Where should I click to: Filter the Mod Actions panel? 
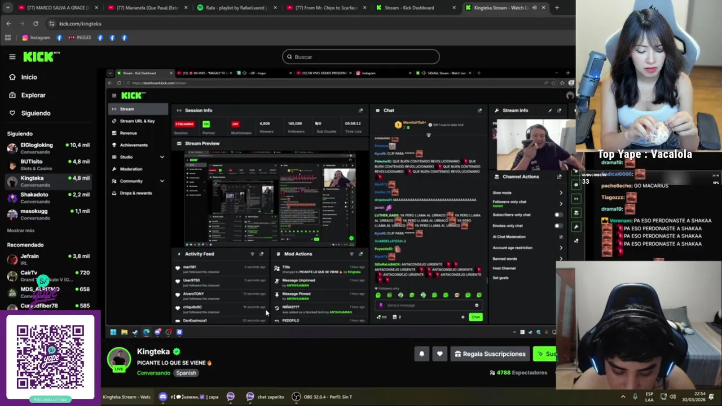tap(351, 254)
